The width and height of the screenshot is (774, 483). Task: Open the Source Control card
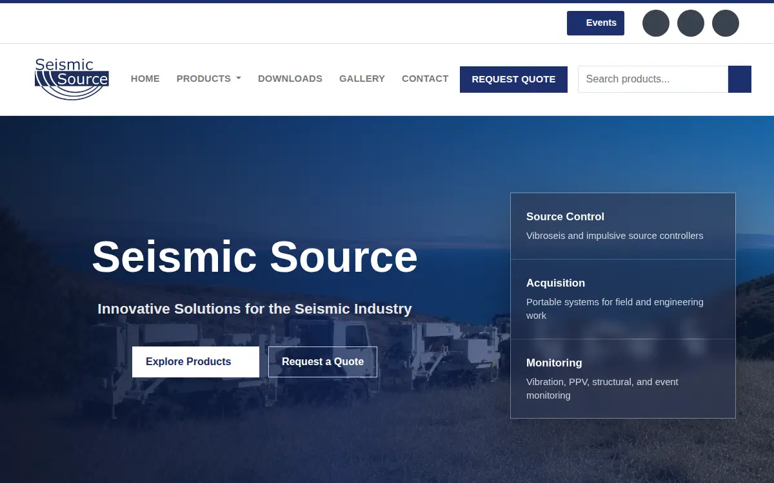pyautogui.click(x=623, y=226)
